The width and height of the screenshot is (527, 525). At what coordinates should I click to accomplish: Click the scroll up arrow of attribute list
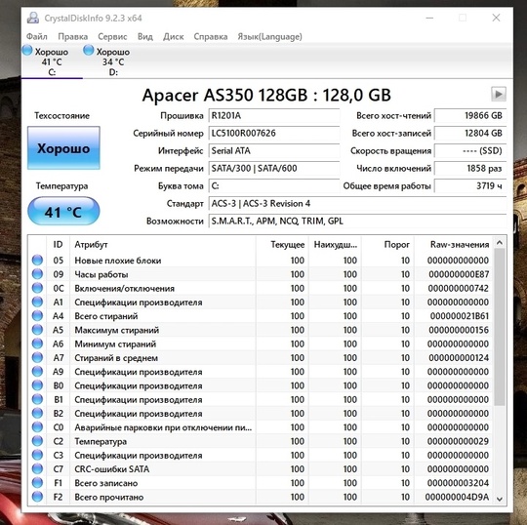coord(500,243)
